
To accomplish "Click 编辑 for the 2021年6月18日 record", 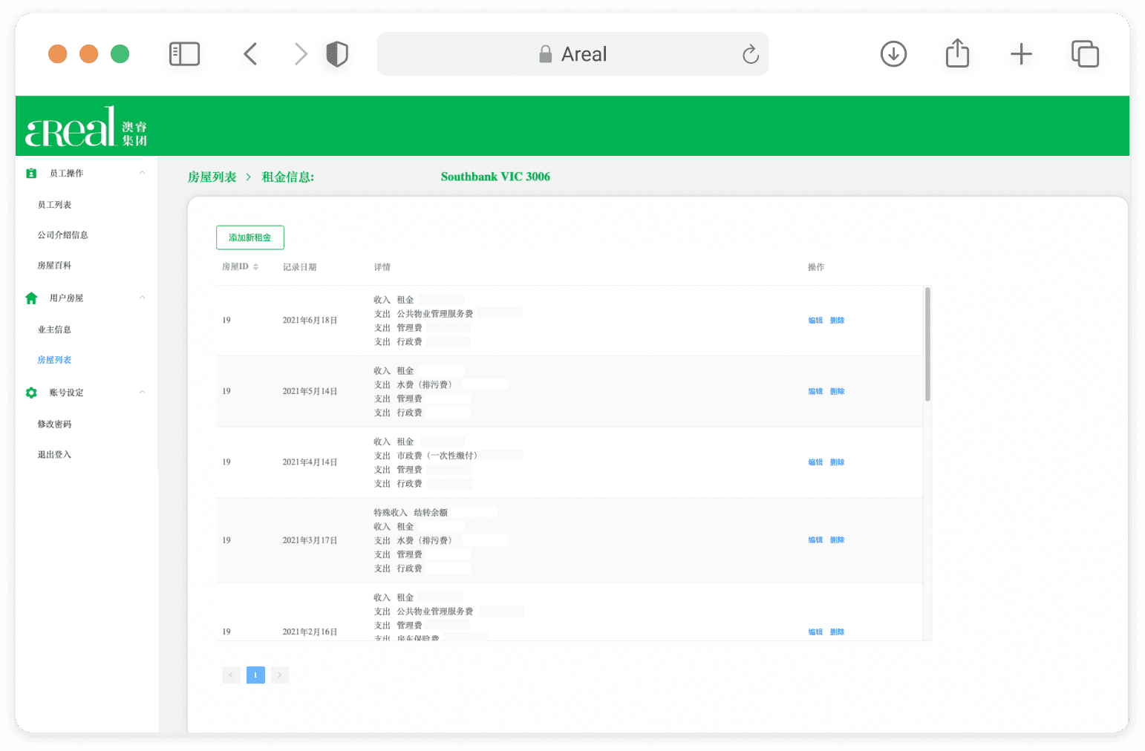I will tap(815, 321).
